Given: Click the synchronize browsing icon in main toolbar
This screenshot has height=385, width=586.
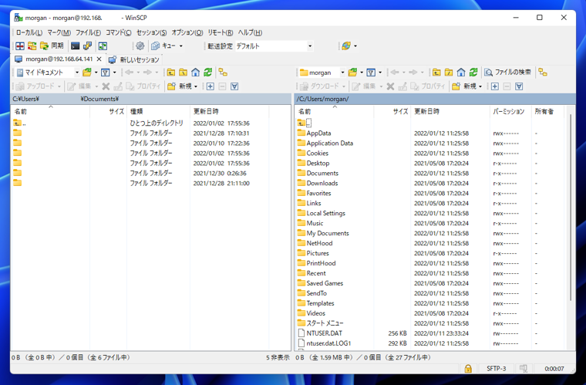Looking at the screenshot, I should [x=32, y=46].
